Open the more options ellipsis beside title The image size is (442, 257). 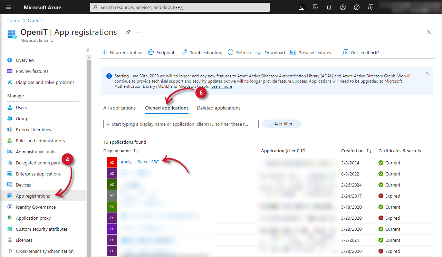click(139, 32)
